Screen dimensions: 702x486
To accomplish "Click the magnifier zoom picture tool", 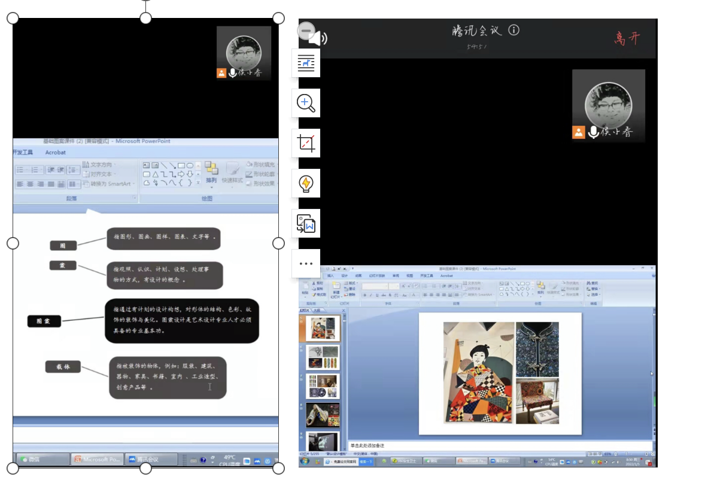I will pyautogui.click(x=306, y=104).
